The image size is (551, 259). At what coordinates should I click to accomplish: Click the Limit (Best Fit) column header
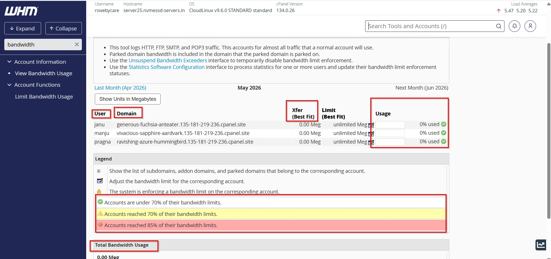(x=333, y=113)
